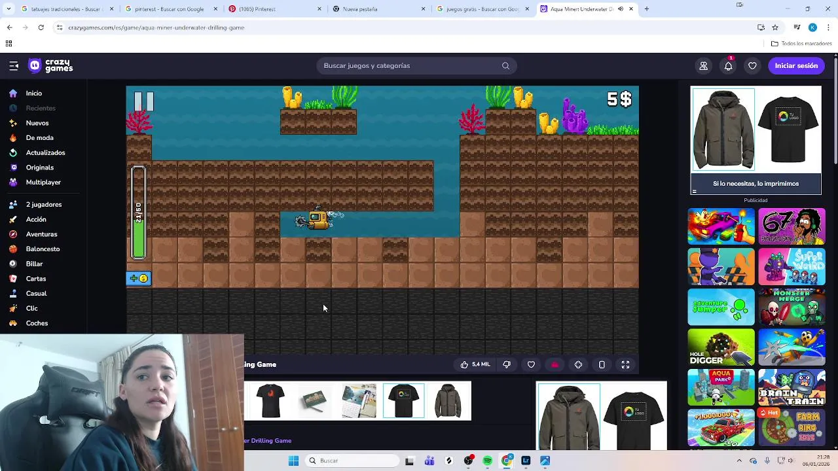
Task: Open Originals category
Action: click(40, 167)
